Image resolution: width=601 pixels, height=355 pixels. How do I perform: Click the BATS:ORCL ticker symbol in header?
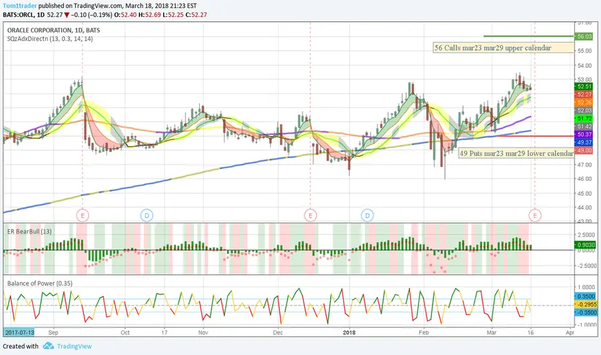(18, 15)
